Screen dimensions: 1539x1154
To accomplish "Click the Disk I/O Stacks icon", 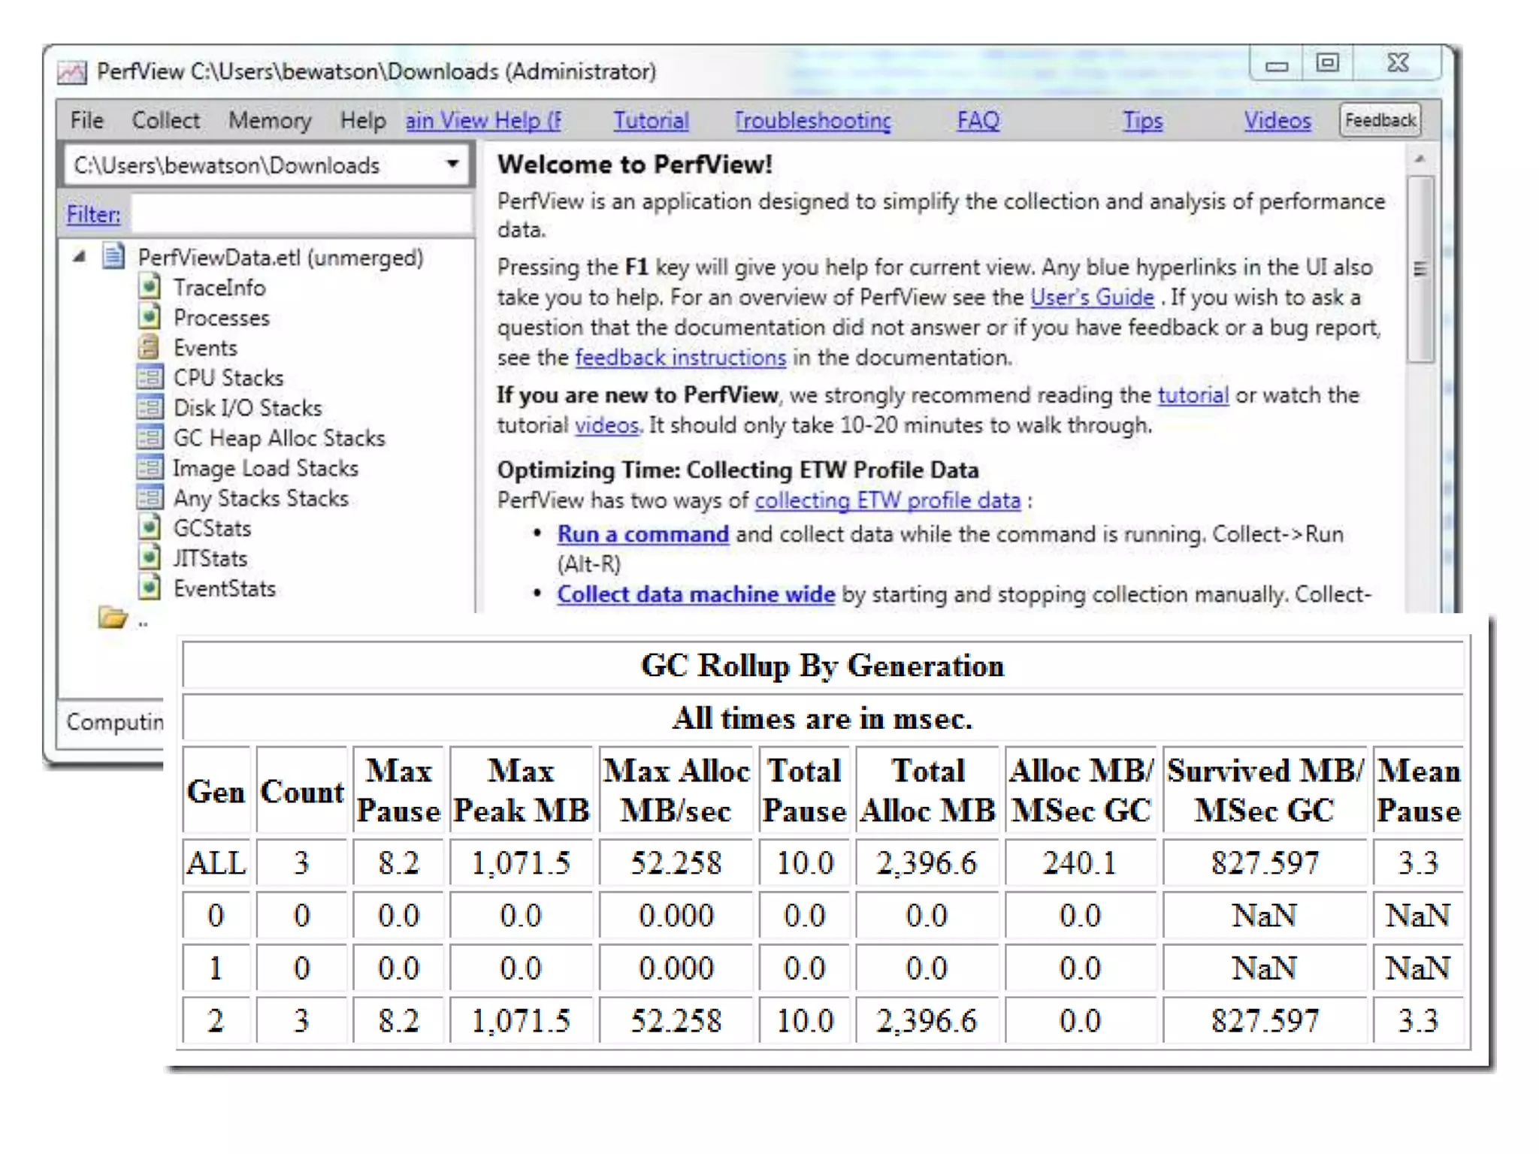I will tap(150, 407).
